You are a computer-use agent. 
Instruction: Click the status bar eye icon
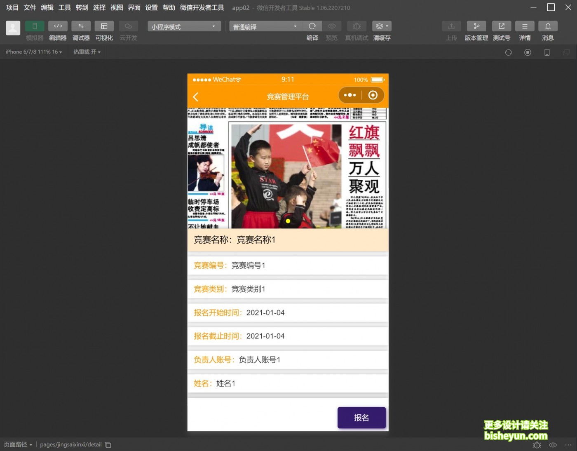(x=553, y=445)
